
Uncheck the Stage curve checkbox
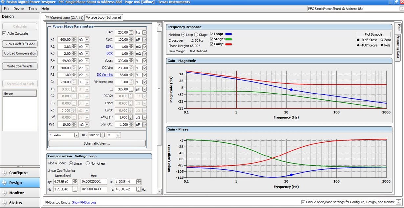212,39
